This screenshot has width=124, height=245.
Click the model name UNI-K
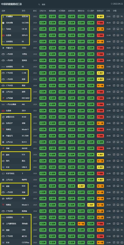click(x=24, y=167)
